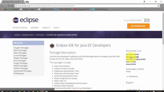164x92 pixels.
Task: Open the Chrome menu at far right
Action: click(162, 6)
